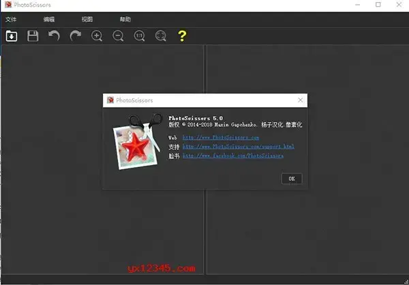Click the main window PhotoScissors app icon
This screenshot has height=285, width=409.
tap(8, 5)
